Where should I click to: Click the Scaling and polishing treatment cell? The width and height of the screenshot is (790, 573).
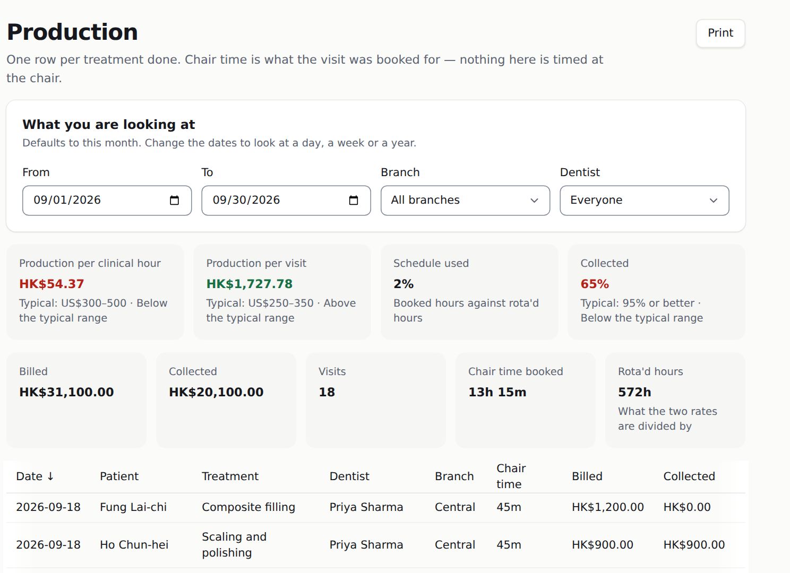pos(234,545)
